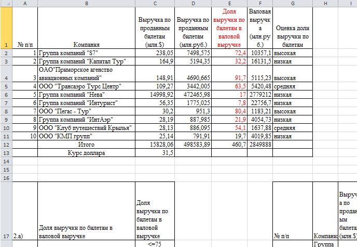Image resolution: width=357 pixels, height=247 pixels.
Task: Select gross revenue cell 4019,85
Action: click(x=260, y=136)
